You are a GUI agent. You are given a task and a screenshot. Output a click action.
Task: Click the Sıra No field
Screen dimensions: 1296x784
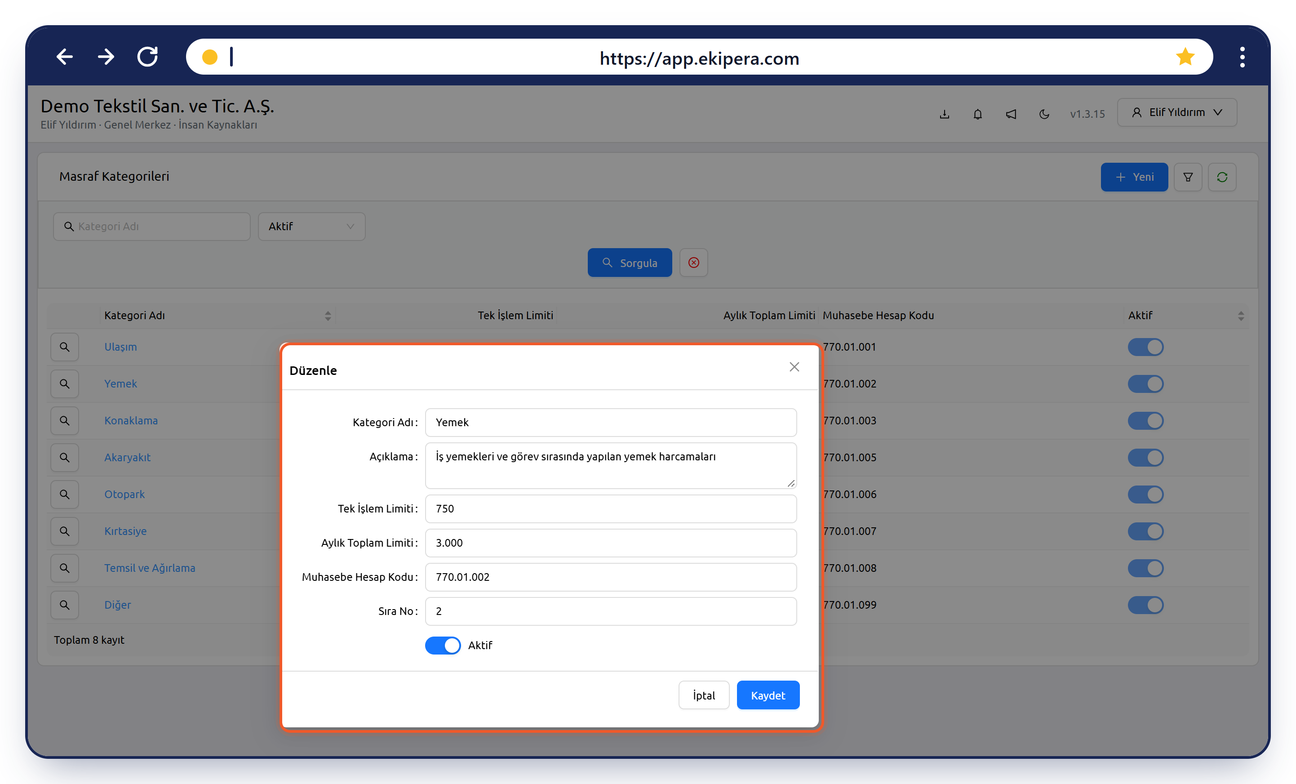[x=611, y=611]
